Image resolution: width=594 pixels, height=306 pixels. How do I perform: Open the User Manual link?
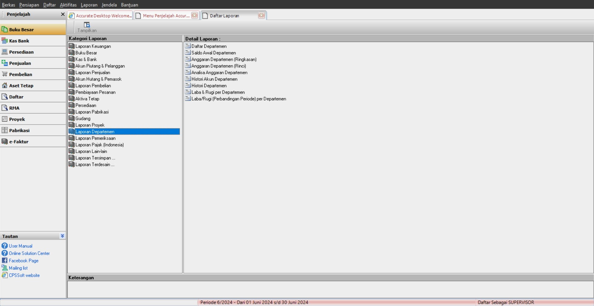[20, 246]
